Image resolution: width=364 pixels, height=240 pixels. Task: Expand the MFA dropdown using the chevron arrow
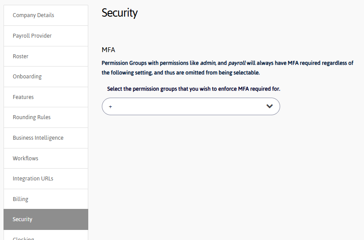tap(270, 106)
